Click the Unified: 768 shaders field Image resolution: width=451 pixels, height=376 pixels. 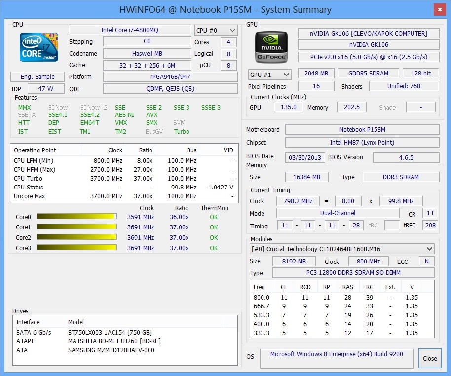(404, 86)
